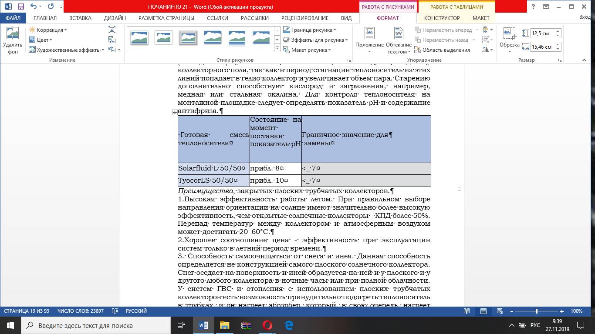Click the Undo icon
The width and height of the screenshot is (595, 334).
(34, 7)
